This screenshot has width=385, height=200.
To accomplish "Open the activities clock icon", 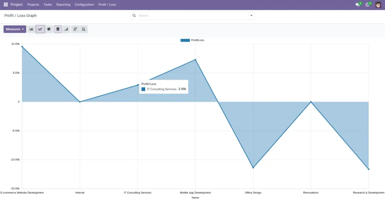I will 367,5.
